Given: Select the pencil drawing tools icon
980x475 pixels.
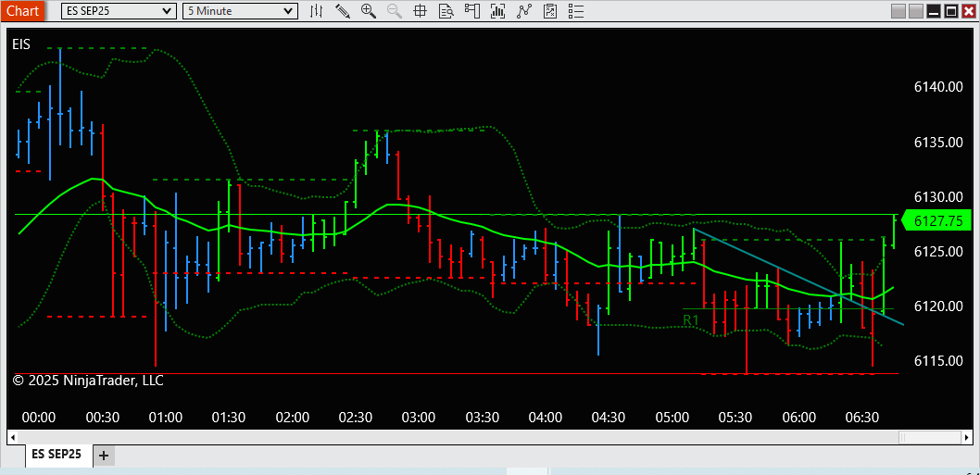Looking at the screenshot, I should 343,10.
